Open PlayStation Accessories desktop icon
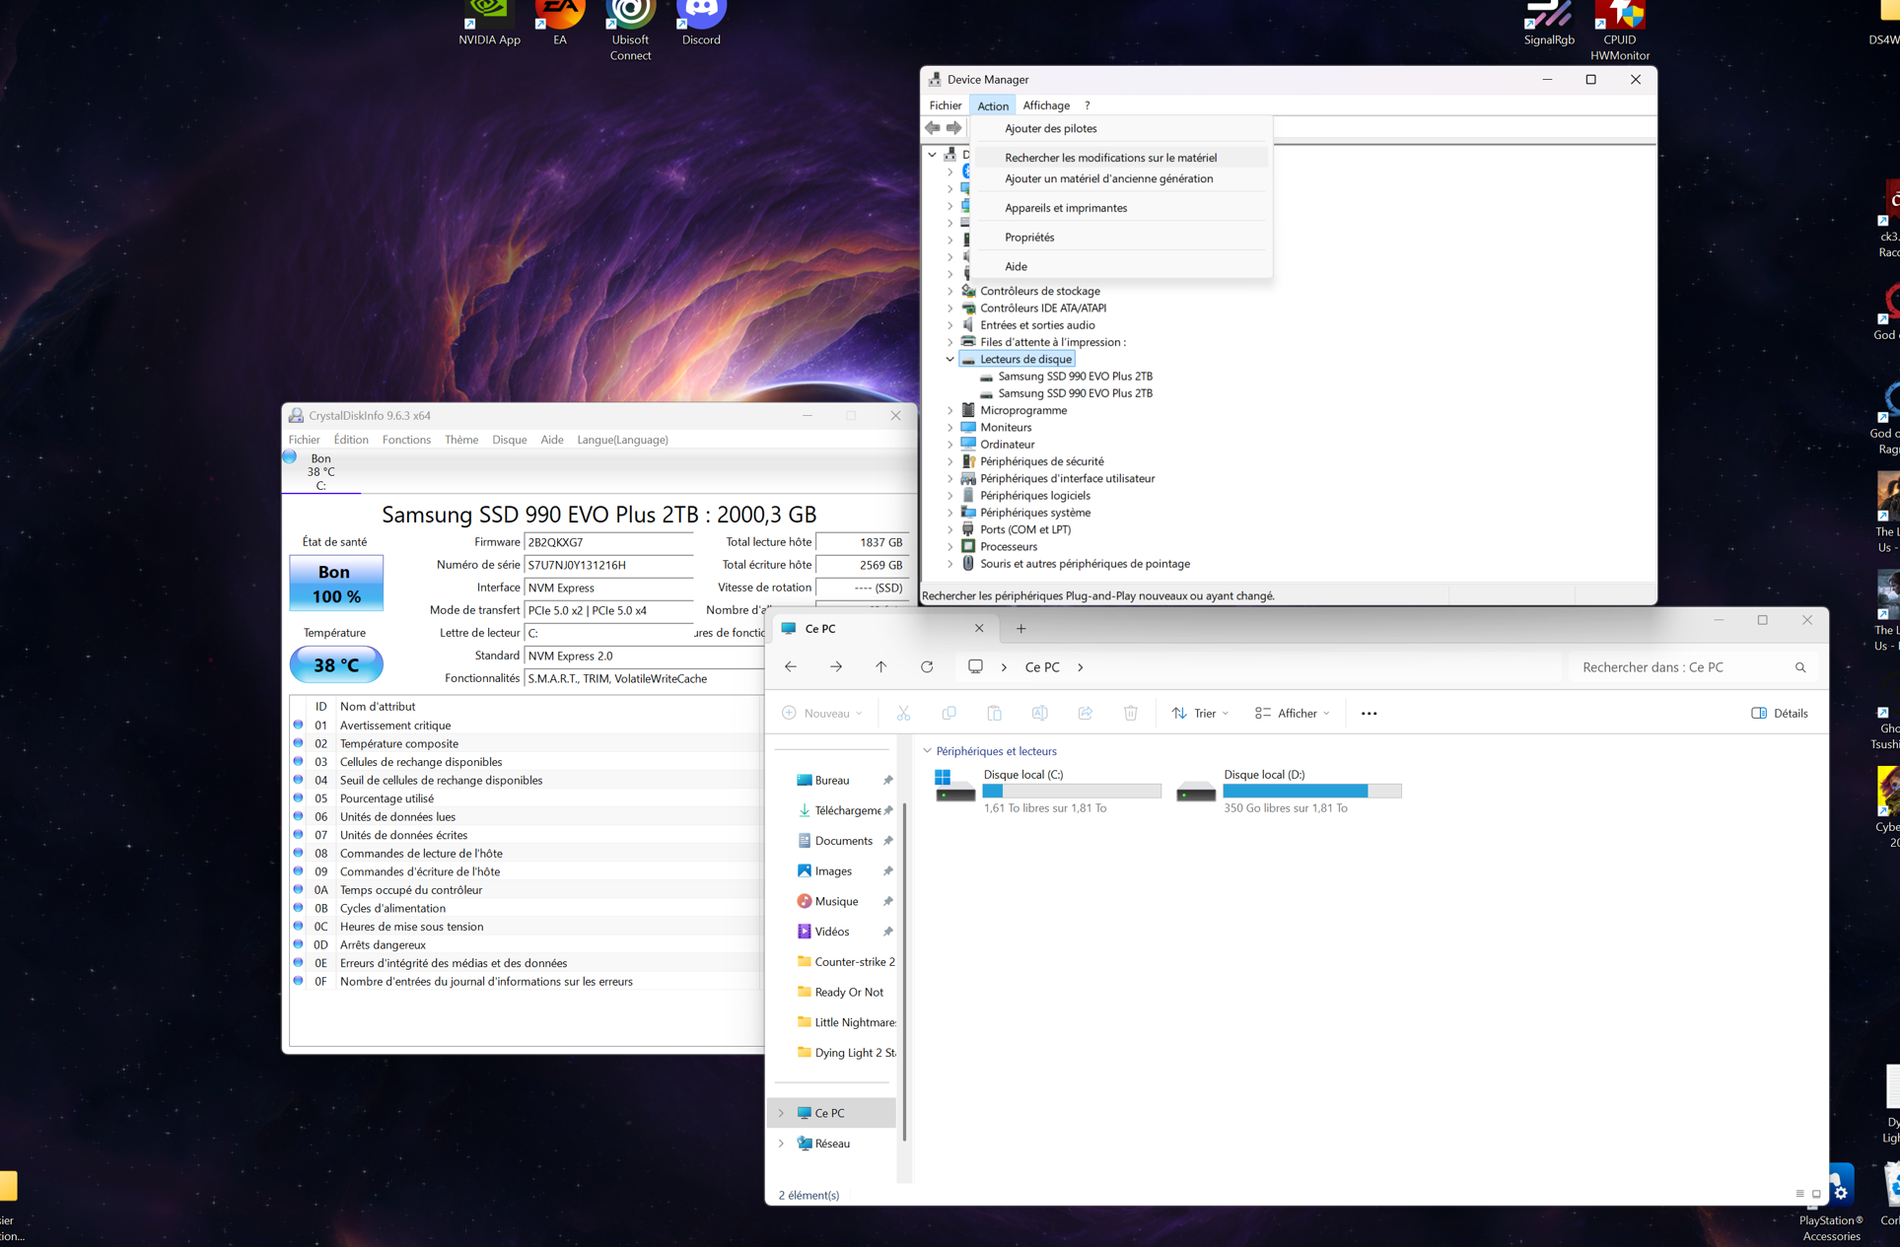 pyautogui.click(x=1831, y=1203)
